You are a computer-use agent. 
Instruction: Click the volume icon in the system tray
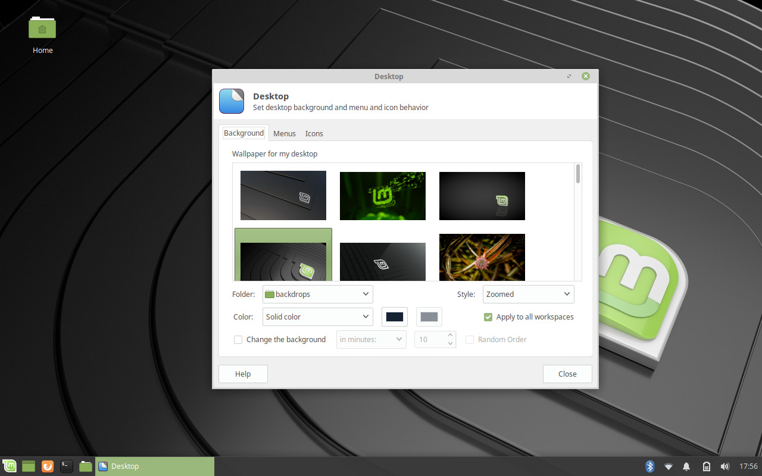point(724,466)
